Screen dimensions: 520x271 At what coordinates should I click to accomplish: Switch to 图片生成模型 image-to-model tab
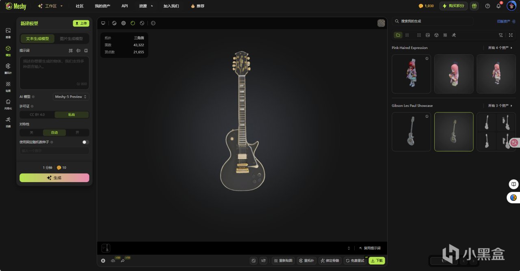(71, 39)
